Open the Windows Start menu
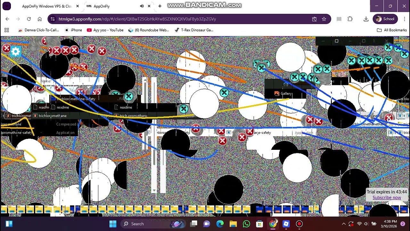The height and width of the screenshot is (231, 410). [x=113, y=224]
